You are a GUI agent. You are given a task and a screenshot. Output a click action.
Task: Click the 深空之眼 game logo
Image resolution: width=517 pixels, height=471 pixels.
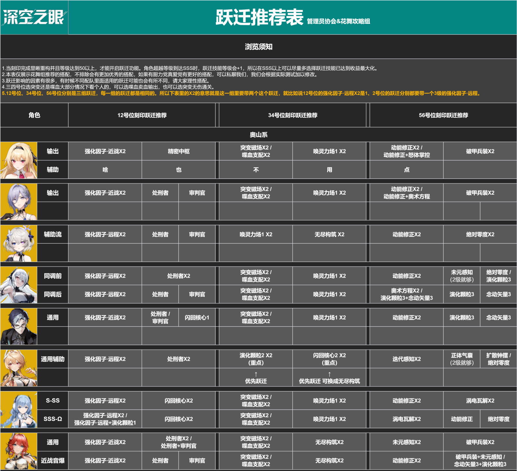click(34, 17)
